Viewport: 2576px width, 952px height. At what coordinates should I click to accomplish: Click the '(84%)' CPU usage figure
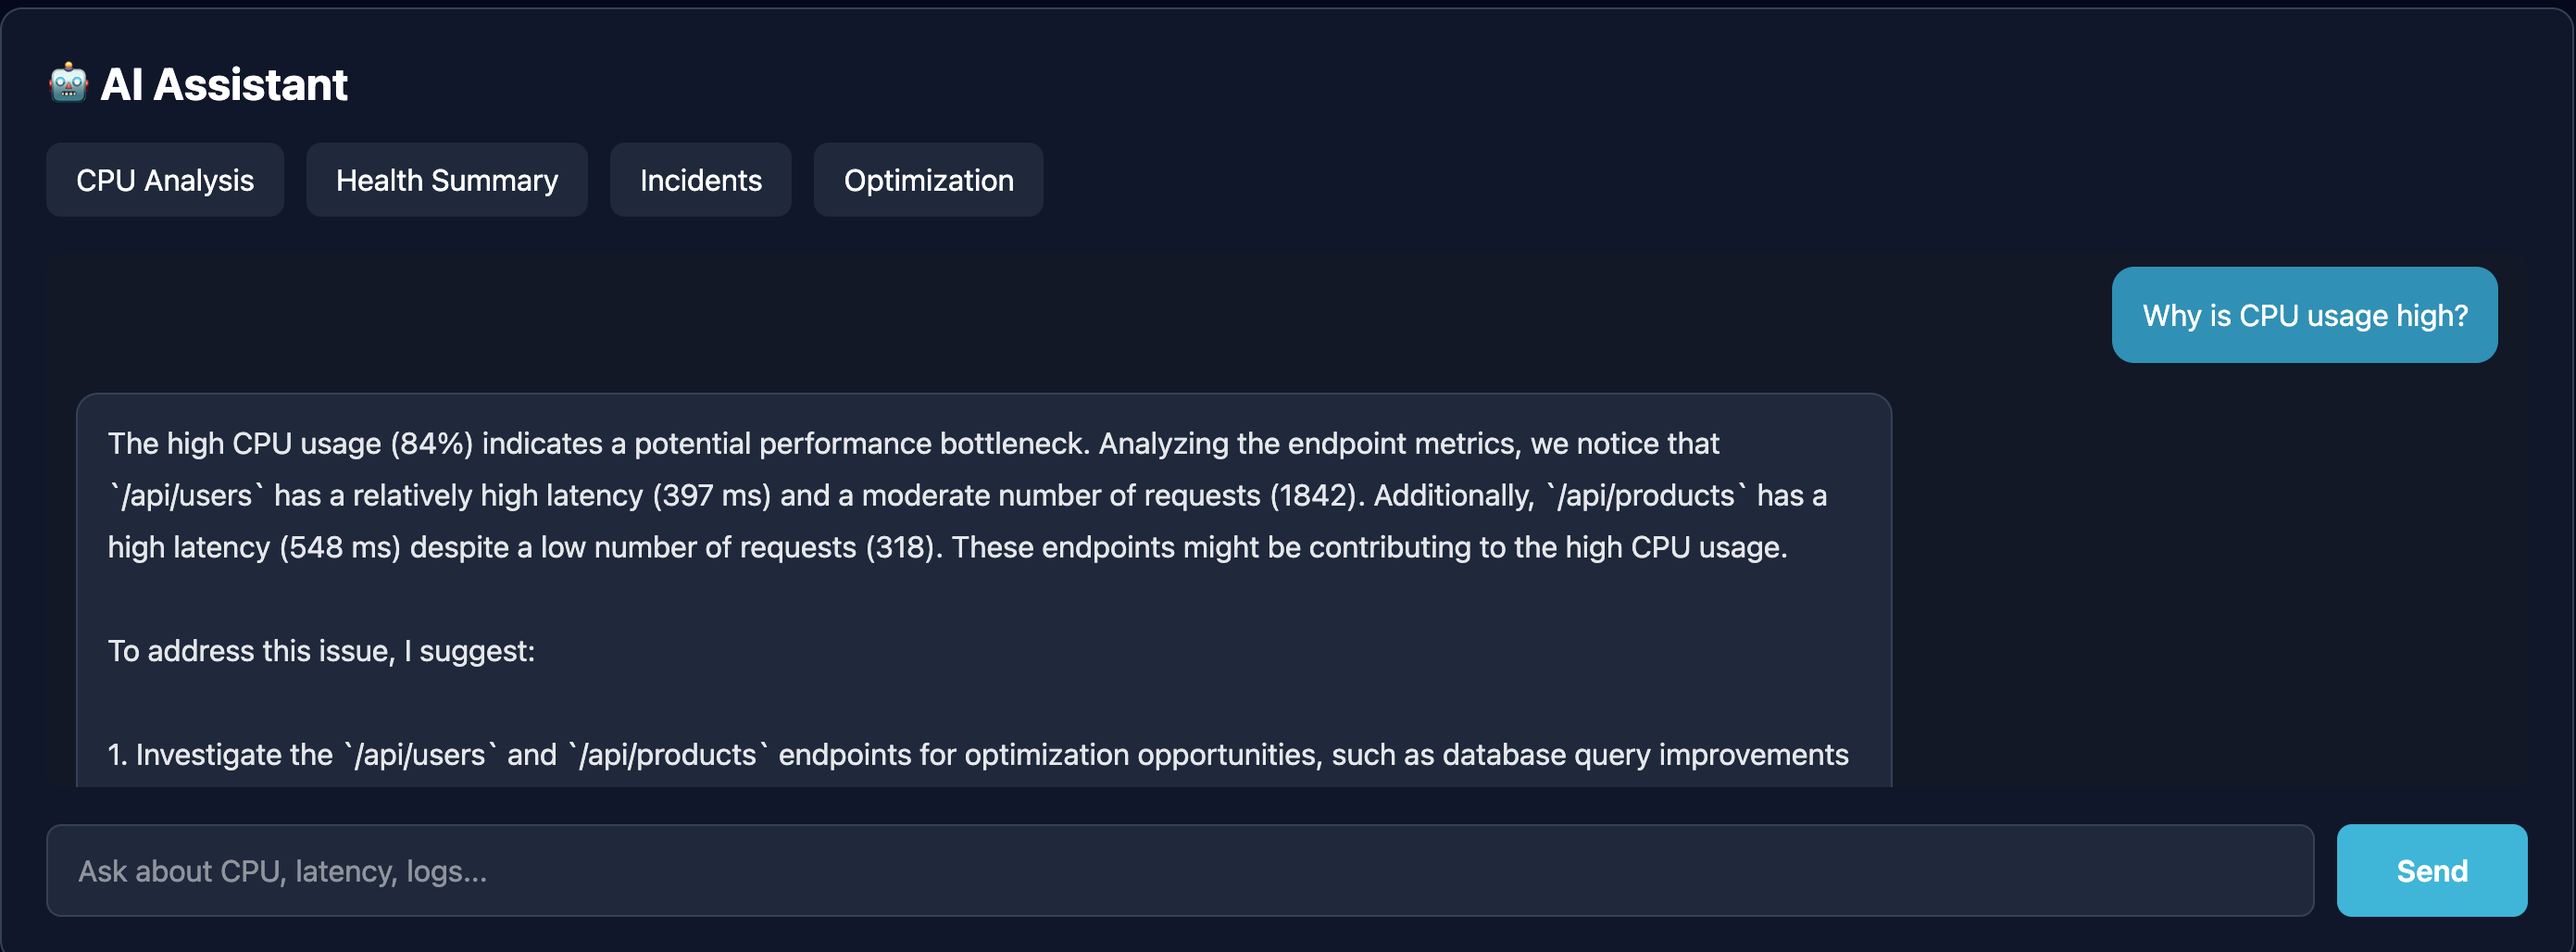(431, 444)
